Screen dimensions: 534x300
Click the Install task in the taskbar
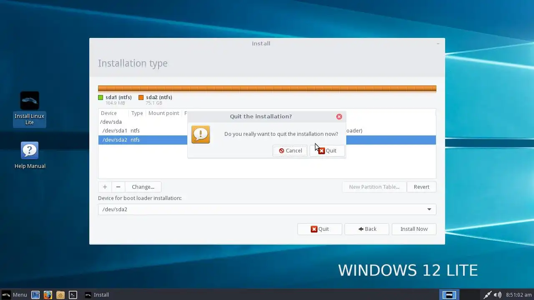pos(97,295)
